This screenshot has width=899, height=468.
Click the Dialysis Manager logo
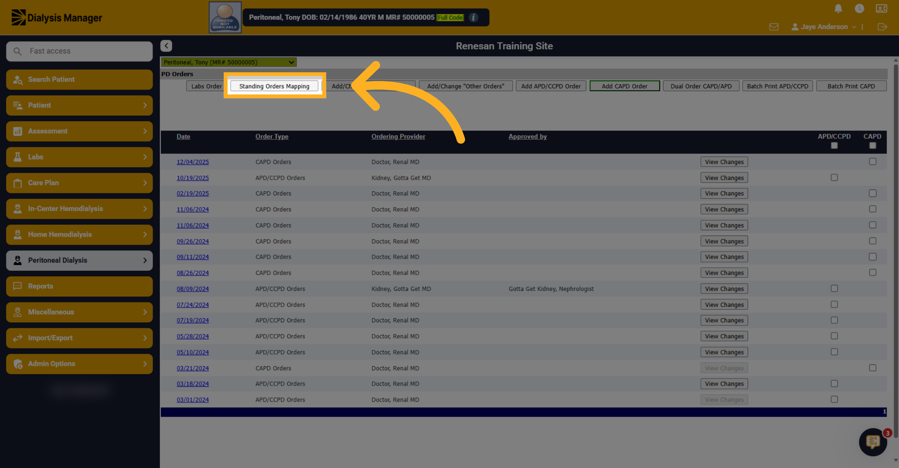pos(57,18)
